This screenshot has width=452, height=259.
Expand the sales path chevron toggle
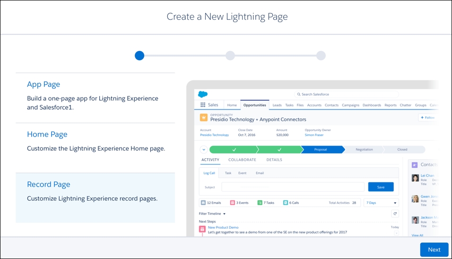click(x=203, y=149)
